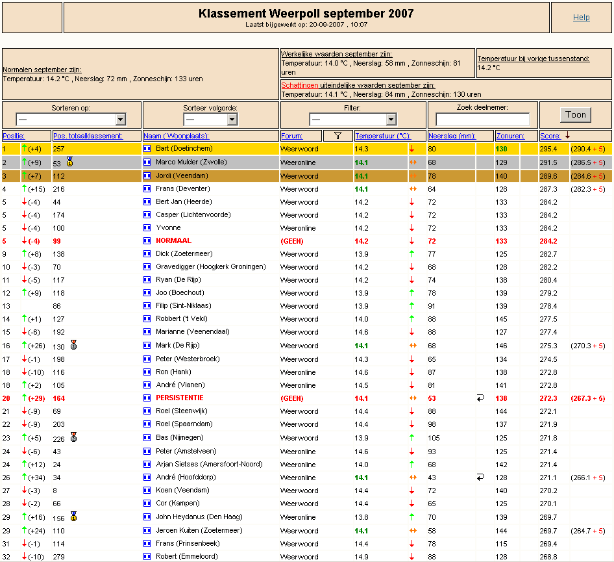Sort by the Temperatuur (°C) column header
The width and height of the screenshot is (614, 562).
coord(382,136)
